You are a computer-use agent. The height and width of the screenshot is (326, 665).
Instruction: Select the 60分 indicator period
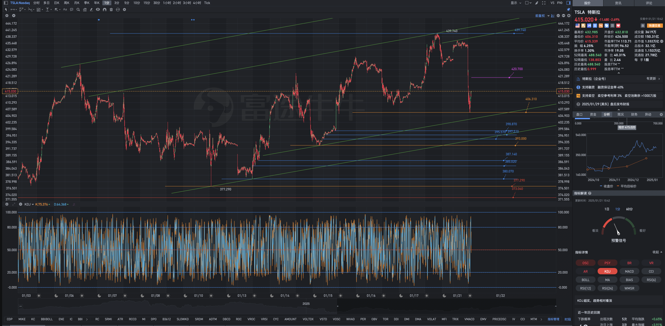pyautogui.click(x=629, y=209)
